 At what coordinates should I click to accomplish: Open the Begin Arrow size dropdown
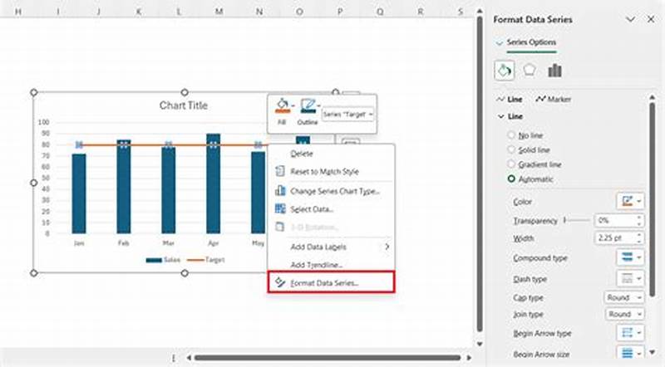click(x=630, y=353)
